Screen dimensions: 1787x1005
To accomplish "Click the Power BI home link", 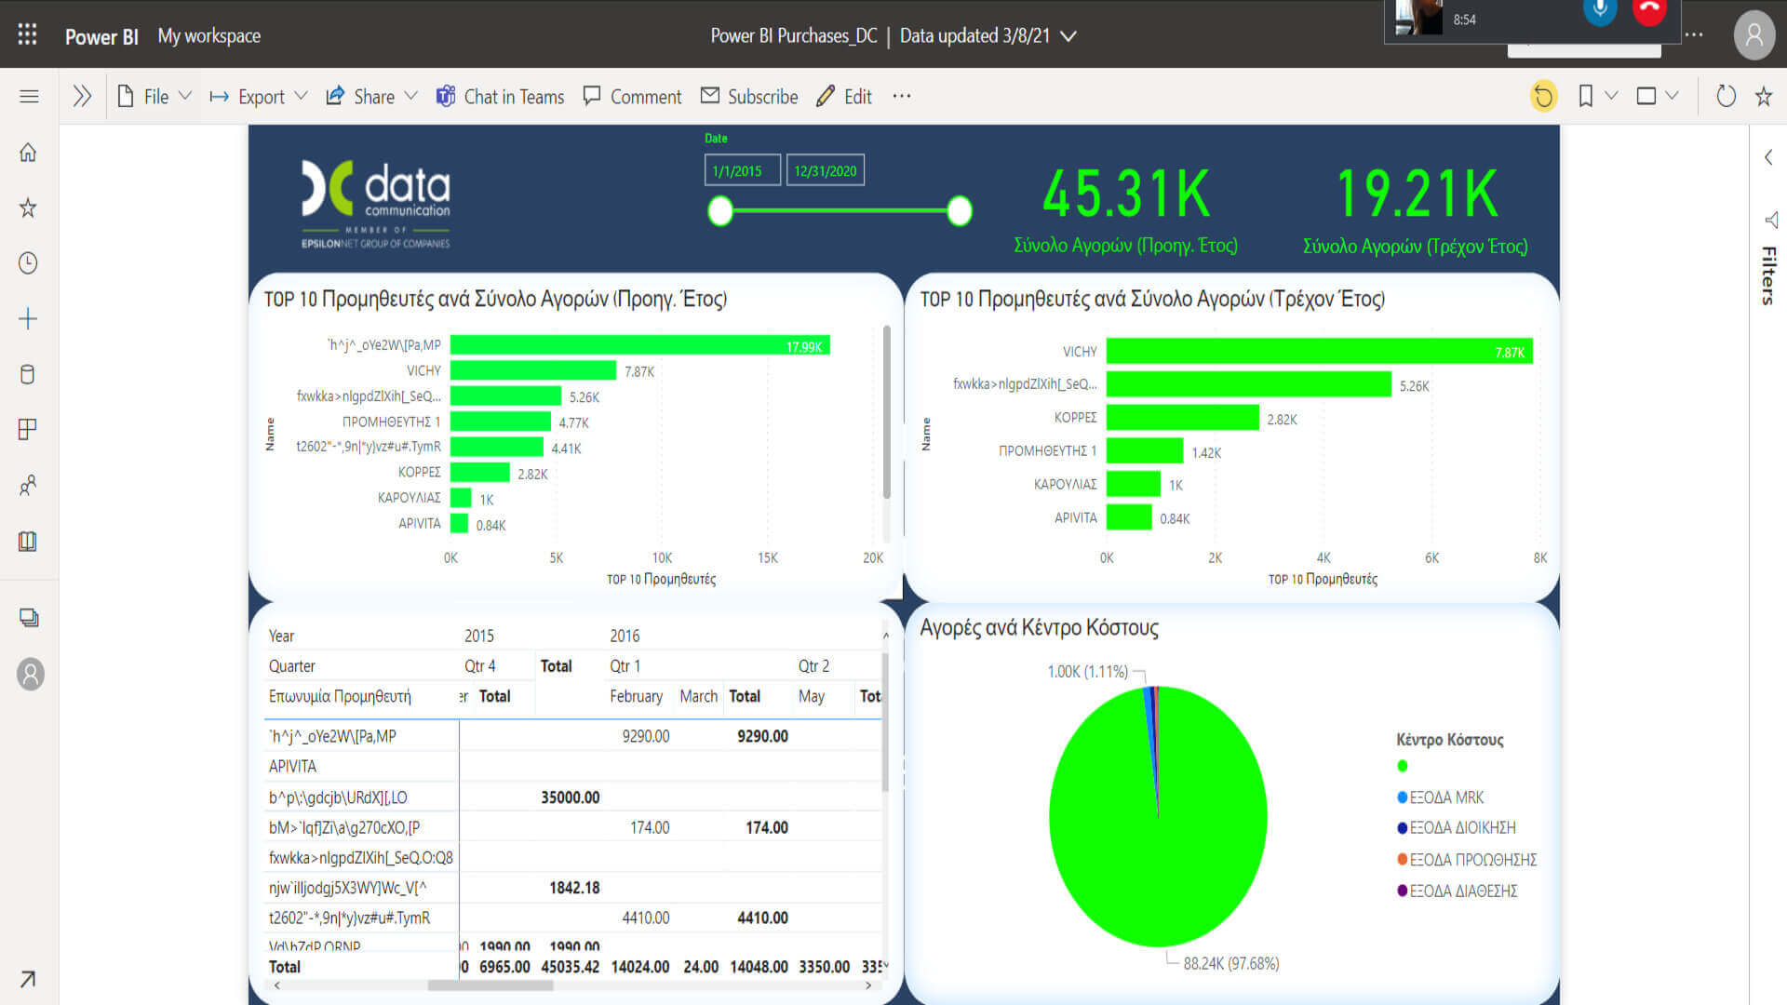I will click(x=101, y=36).
